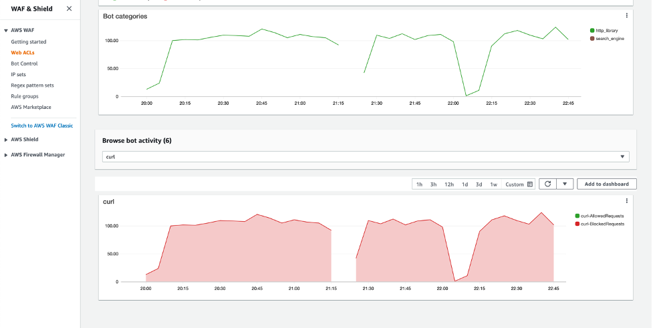Open Regex pattern sets
The width and height of the screenshot is (653, 328).
pyautogui.click(x=32, y=85)
